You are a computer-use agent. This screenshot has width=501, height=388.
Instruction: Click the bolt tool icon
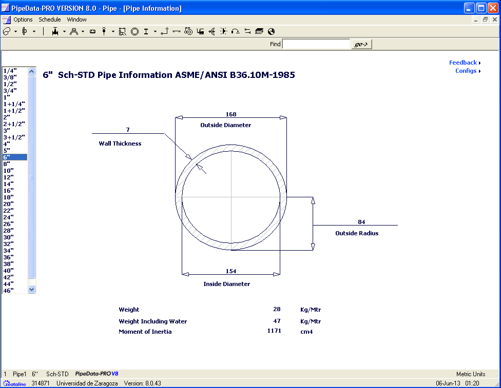pos(103,31)
